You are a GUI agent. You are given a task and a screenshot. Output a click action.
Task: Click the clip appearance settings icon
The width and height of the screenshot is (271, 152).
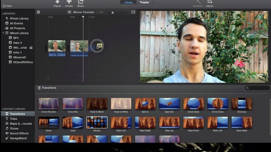[133, 12]
